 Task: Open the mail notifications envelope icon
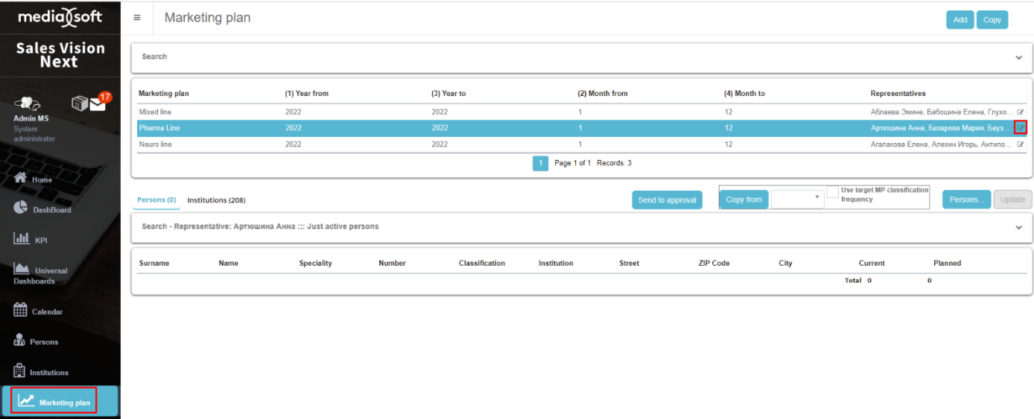tap(98, 104)
